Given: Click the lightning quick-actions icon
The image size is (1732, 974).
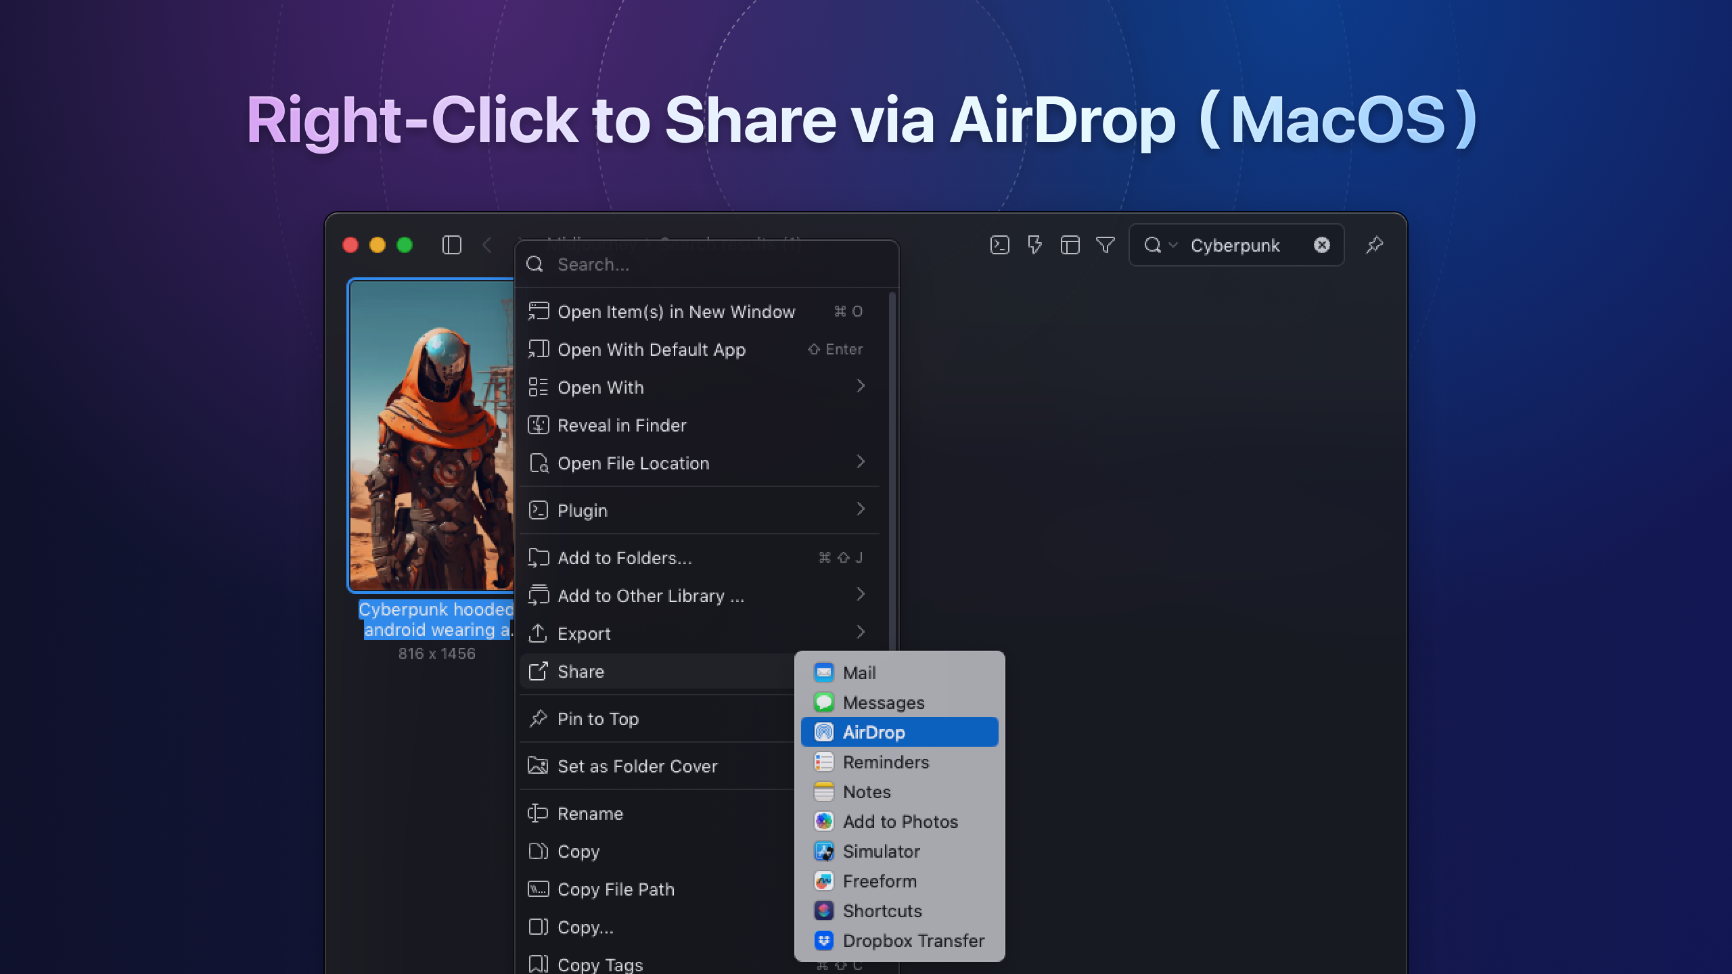Looking at the screenshot, I should [x=1035, y=245].
